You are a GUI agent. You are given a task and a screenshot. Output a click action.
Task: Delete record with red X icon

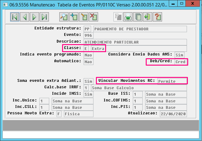(x=93, y=17)
